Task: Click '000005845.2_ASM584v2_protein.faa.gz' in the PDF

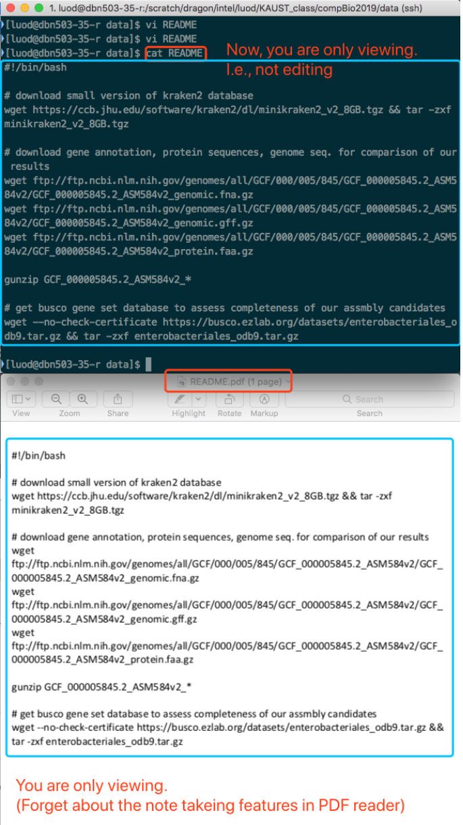Action: (x=103, y=659)
